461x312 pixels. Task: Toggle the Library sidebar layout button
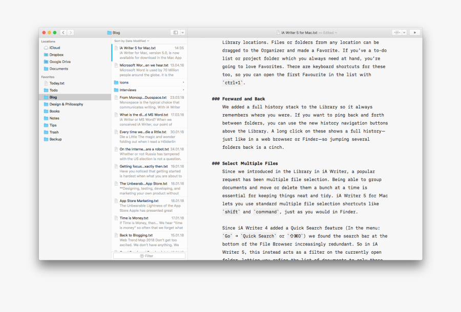coord(175,32)
